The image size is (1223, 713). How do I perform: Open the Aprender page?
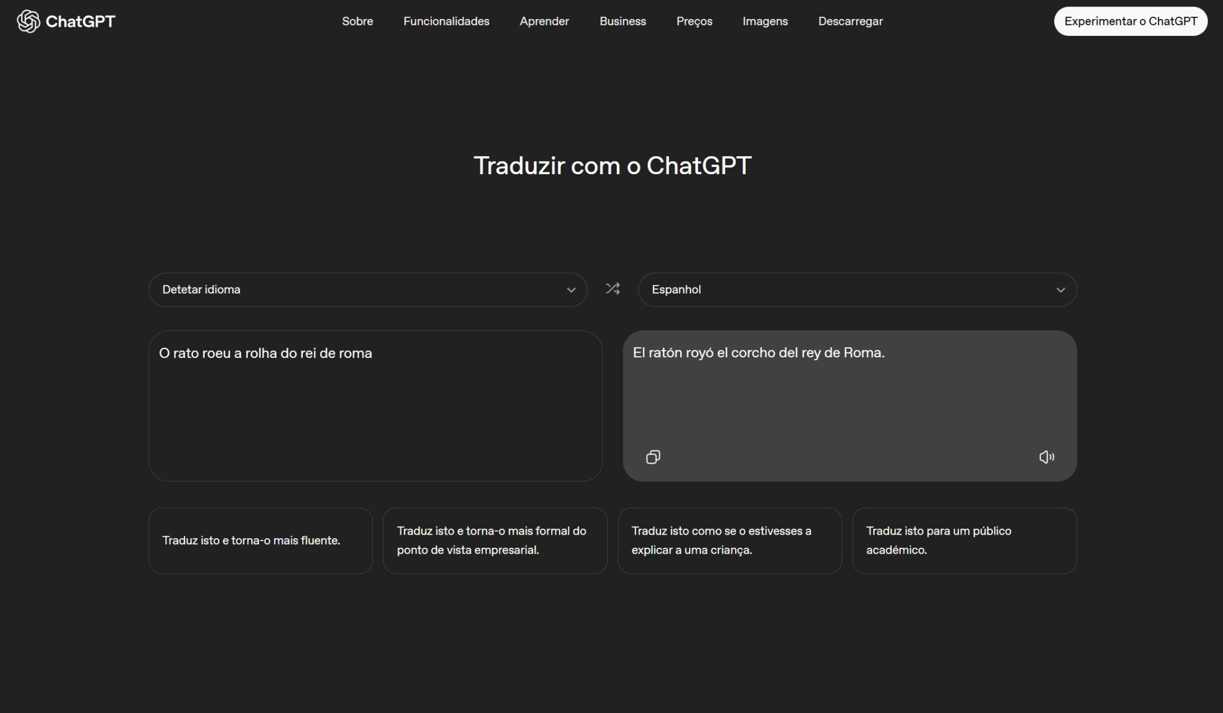tap(544, 21)
